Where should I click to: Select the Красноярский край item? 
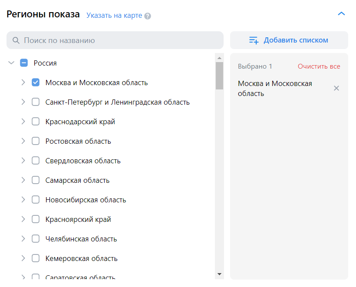(x=78, y=219)
